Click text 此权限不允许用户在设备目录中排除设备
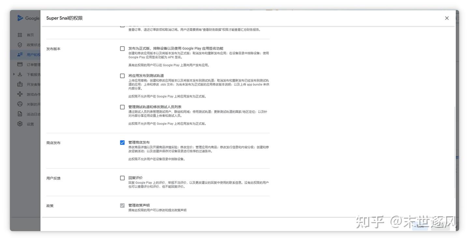The width and height of the screenshot is (469, 241). coord(157,159)
